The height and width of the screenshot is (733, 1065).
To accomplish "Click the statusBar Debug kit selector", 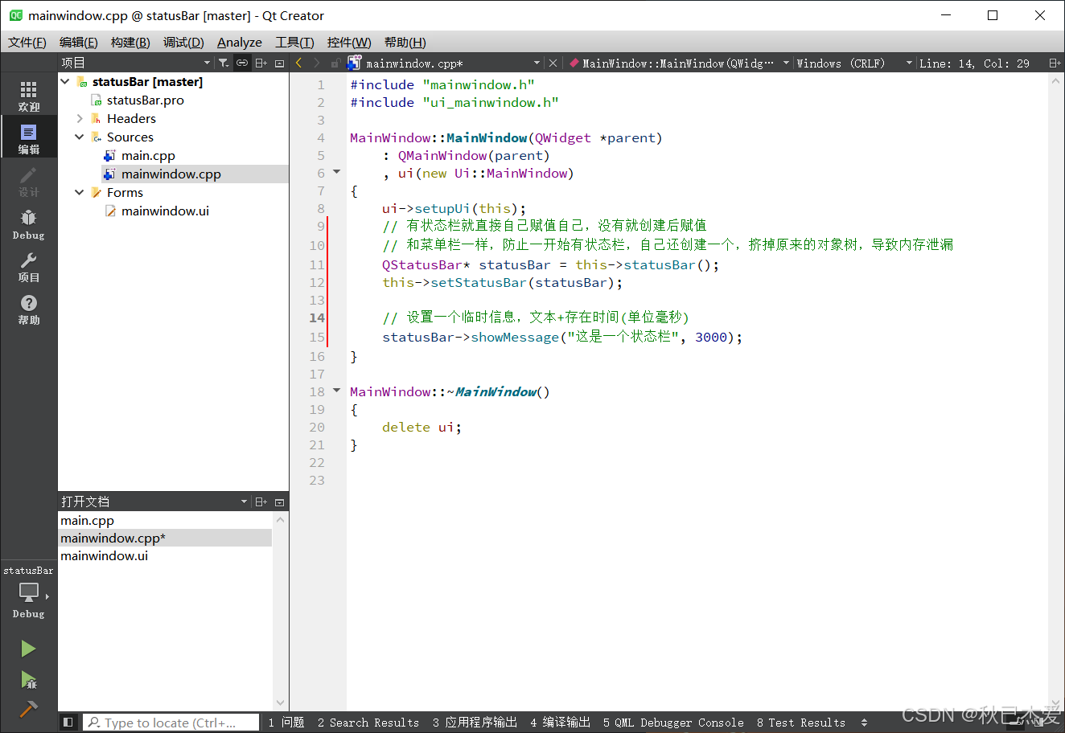I will (28, 593).
